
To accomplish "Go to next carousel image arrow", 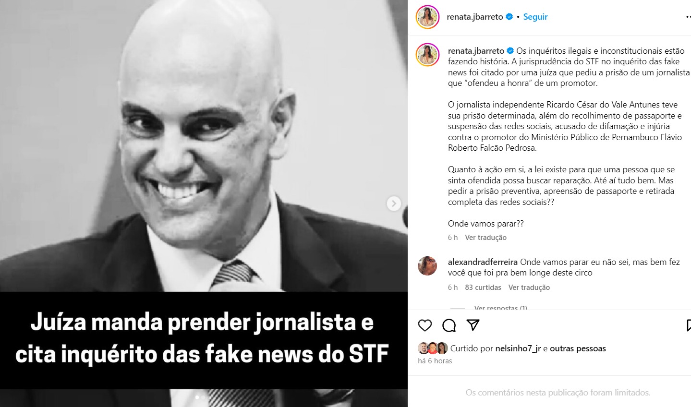I will pos(394,203).
